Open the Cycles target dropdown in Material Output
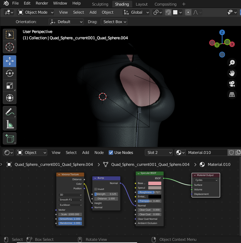241x243 pixels. point(206,180)
